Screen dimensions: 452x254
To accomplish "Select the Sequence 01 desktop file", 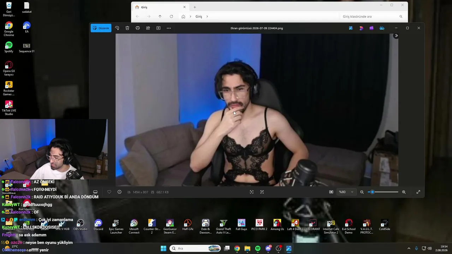I will pos(26,47).
